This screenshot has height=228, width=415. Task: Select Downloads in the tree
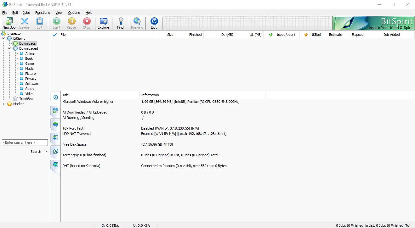tap(27, 43)
